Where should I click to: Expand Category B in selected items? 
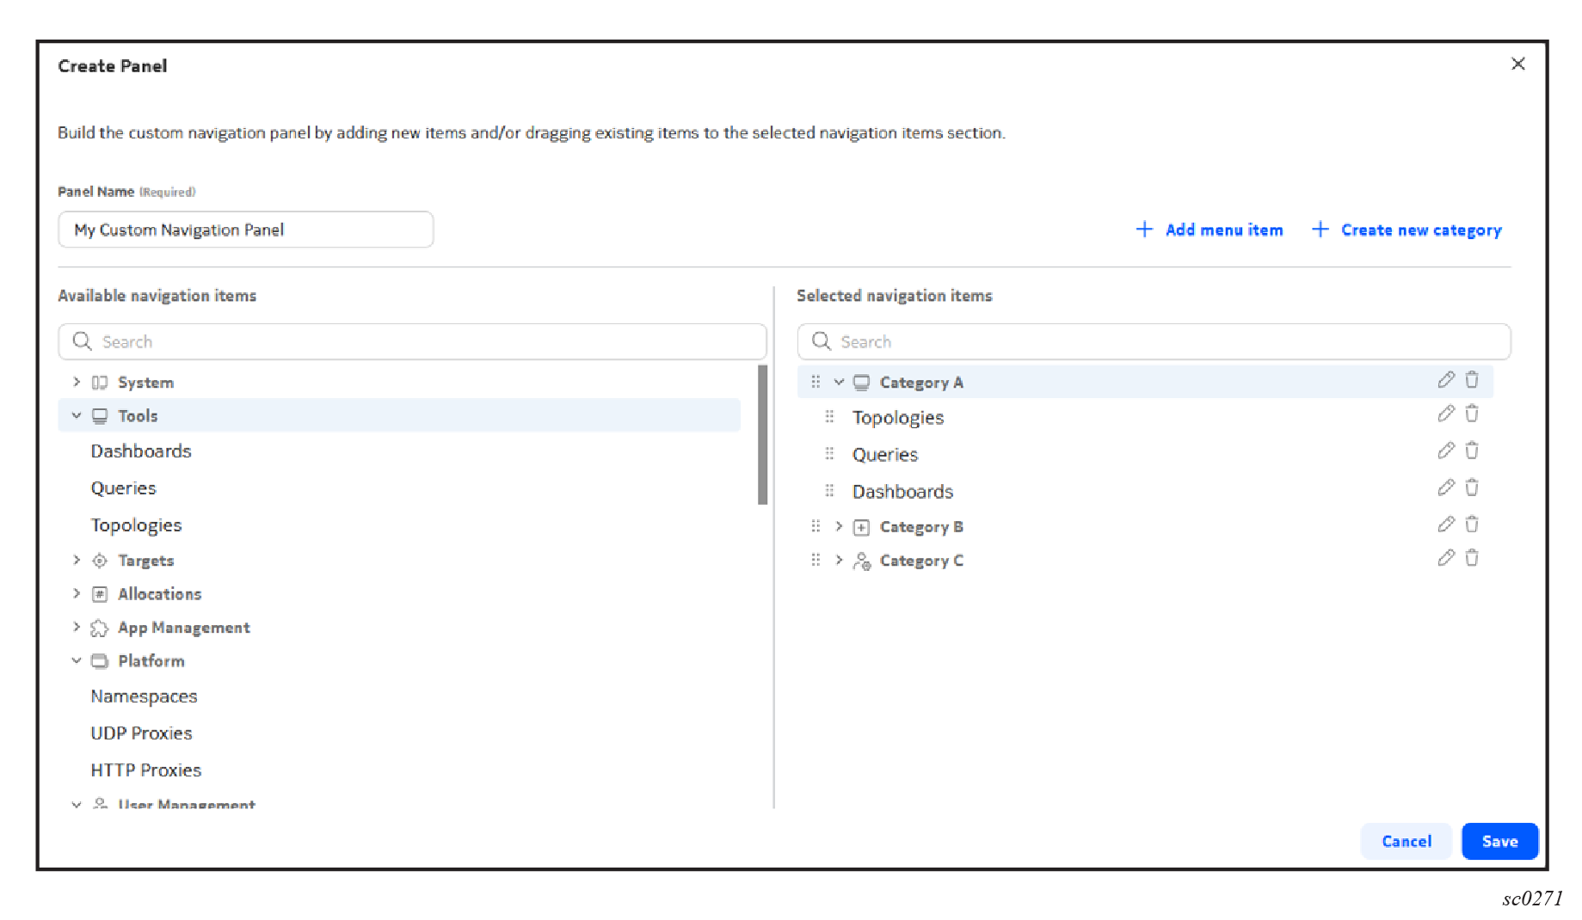tap(839, 526)
